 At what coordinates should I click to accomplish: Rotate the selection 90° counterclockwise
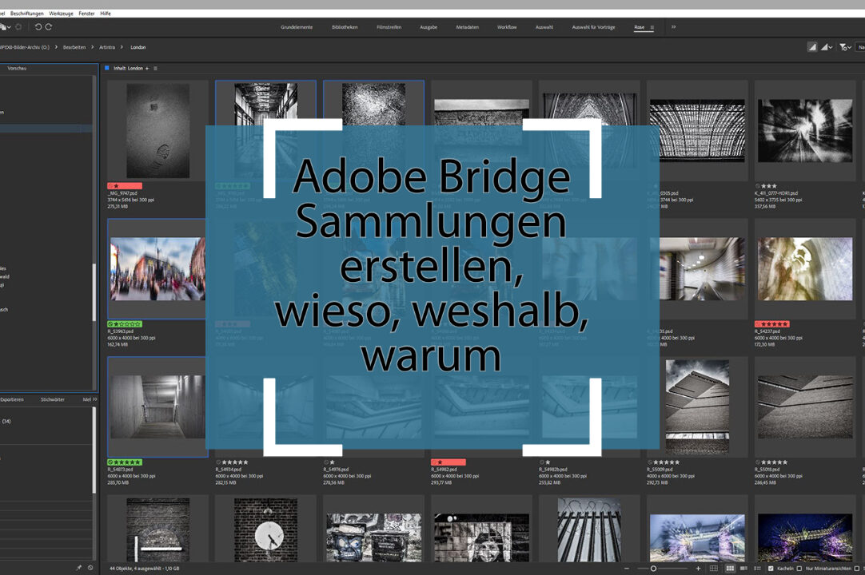click(x=38, y=27)
